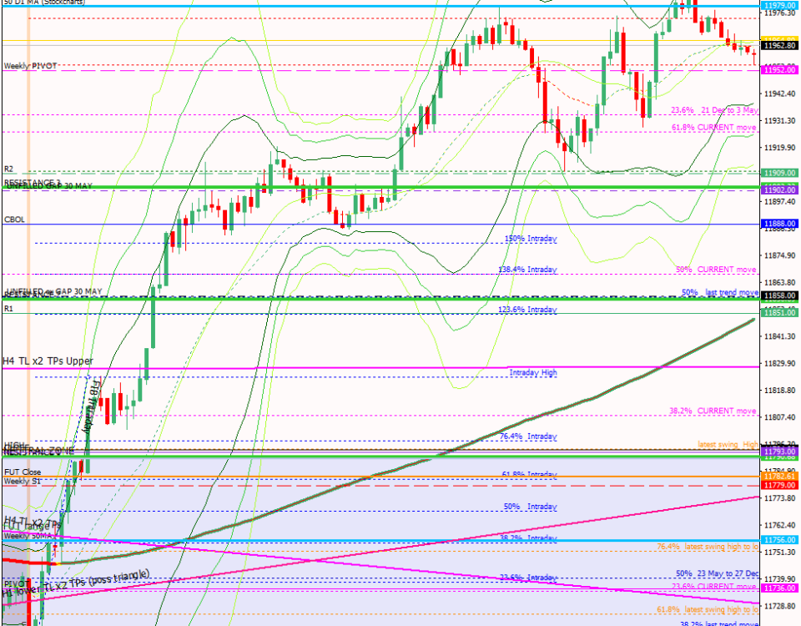Click the orange 11782.61 price tag

779,476
